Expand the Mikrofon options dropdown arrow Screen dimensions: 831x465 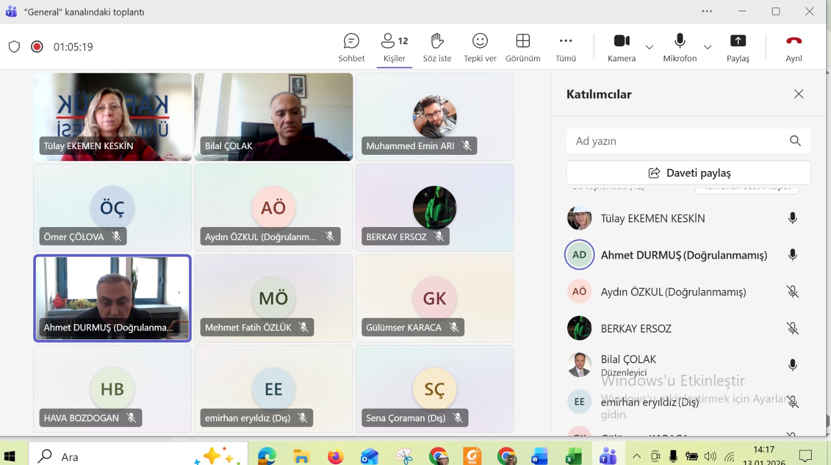tap(707, 47)
